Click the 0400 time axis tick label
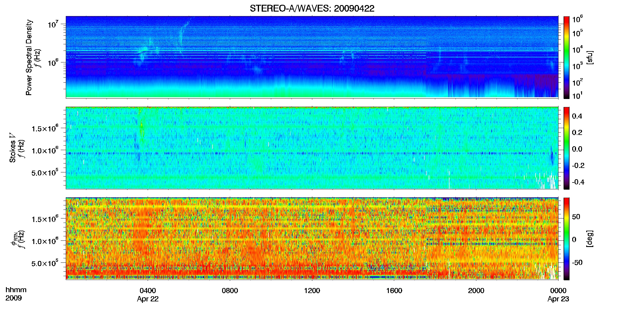Screen dimensions: 624x321 148,291
